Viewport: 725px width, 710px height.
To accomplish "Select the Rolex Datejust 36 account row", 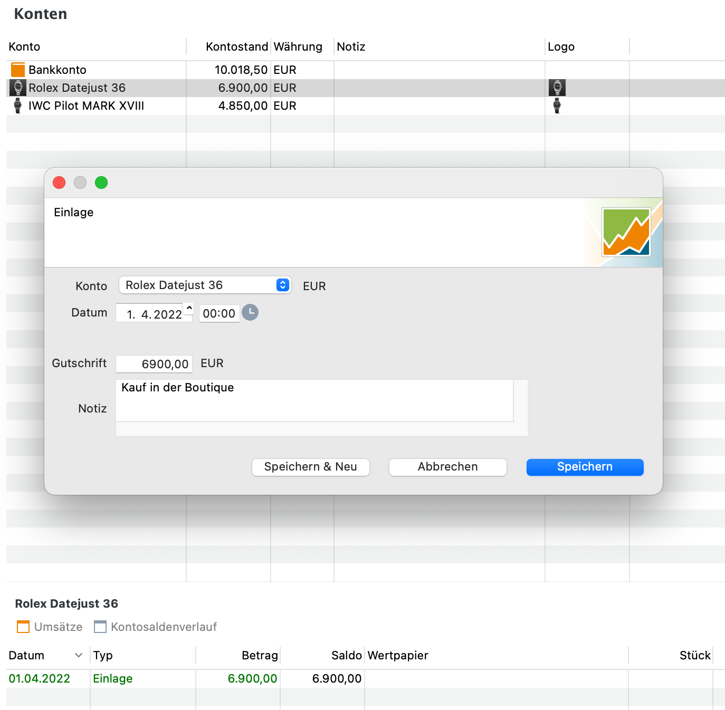I will click(x=365, y=88).
